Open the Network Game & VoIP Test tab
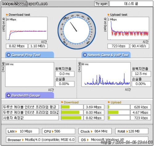 106,55
